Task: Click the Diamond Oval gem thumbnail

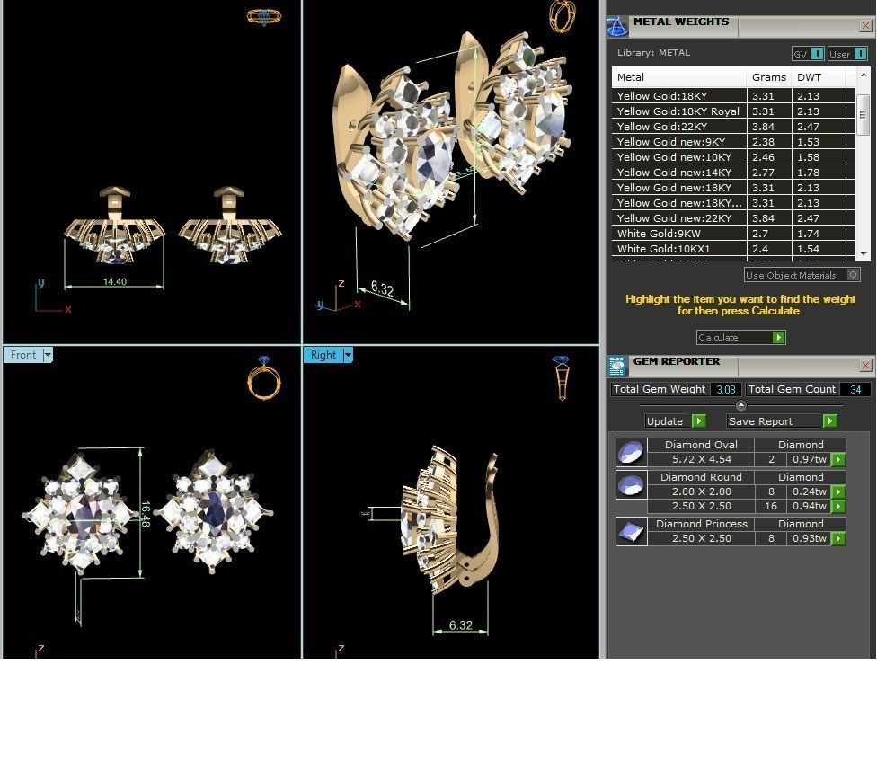Action: [631, 453]
